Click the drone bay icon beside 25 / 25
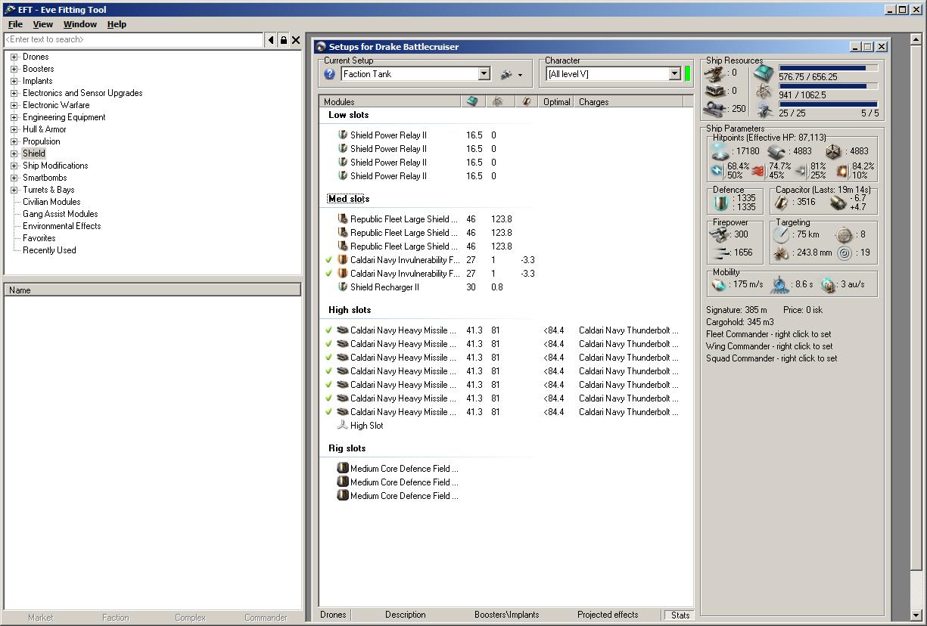 point(764,110)
